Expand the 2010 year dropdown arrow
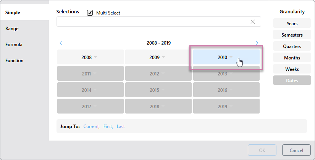 coord(231,57)
